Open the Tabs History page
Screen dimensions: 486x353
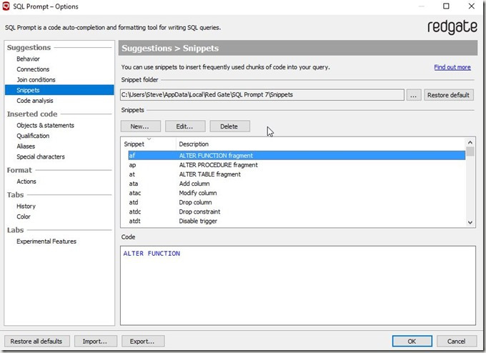point(26,207)
